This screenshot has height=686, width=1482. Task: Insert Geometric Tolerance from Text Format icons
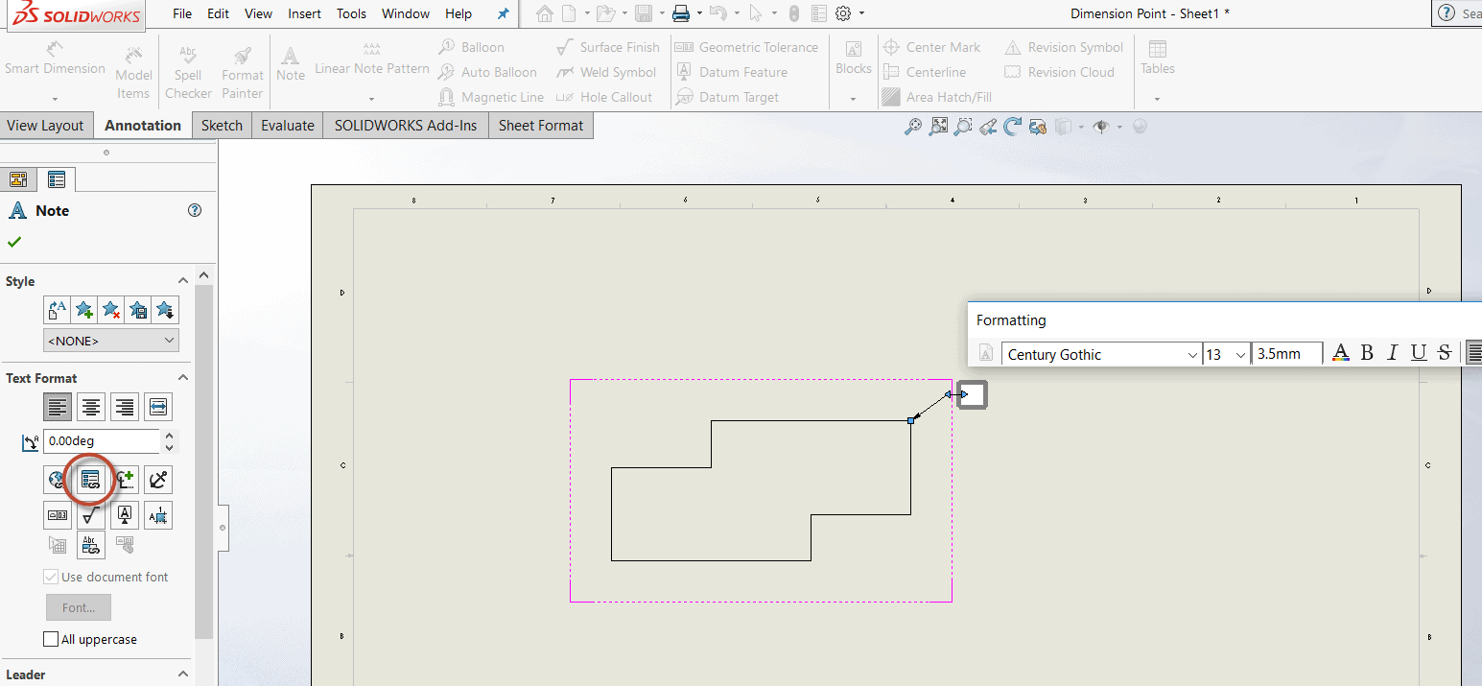coord(58,515)
